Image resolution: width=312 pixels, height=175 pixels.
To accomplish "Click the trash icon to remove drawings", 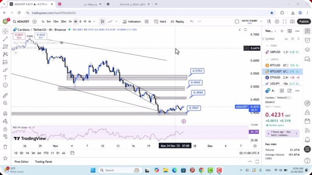I will pyautogui.click(x=5, y=147).
